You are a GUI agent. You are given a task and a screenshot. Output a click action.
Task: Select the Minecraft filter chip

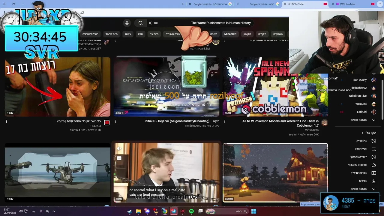tap(230, 34)
